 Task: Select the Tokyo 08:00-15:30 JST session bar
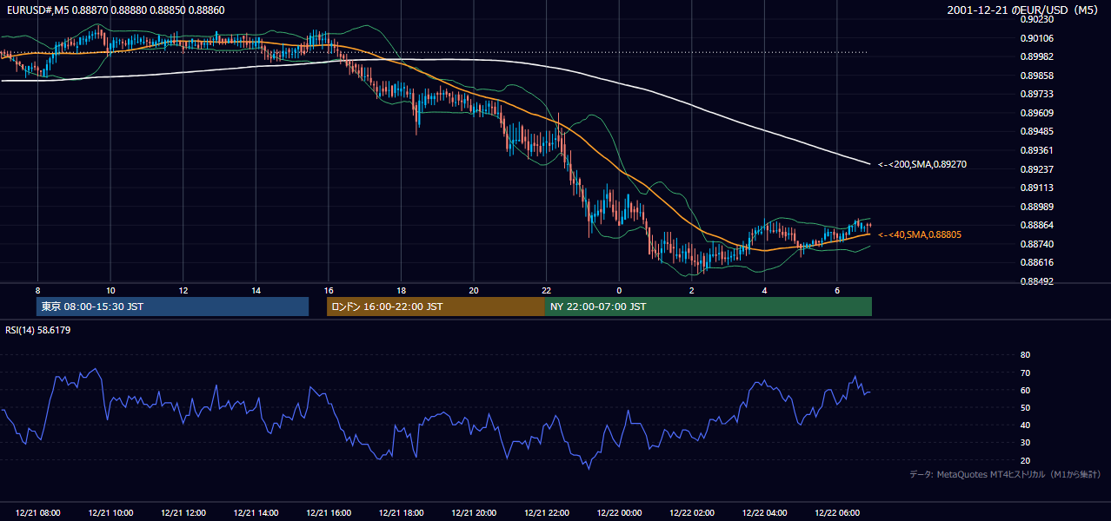[173, 307]
